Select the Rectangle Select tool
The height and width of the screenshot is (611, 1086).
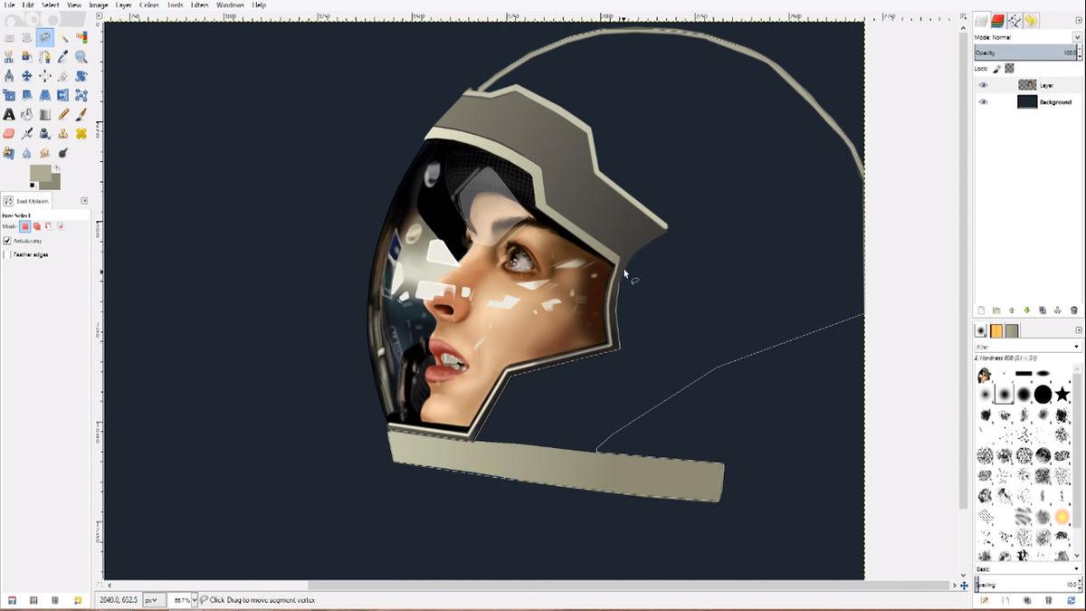click(x=9, y=37)
